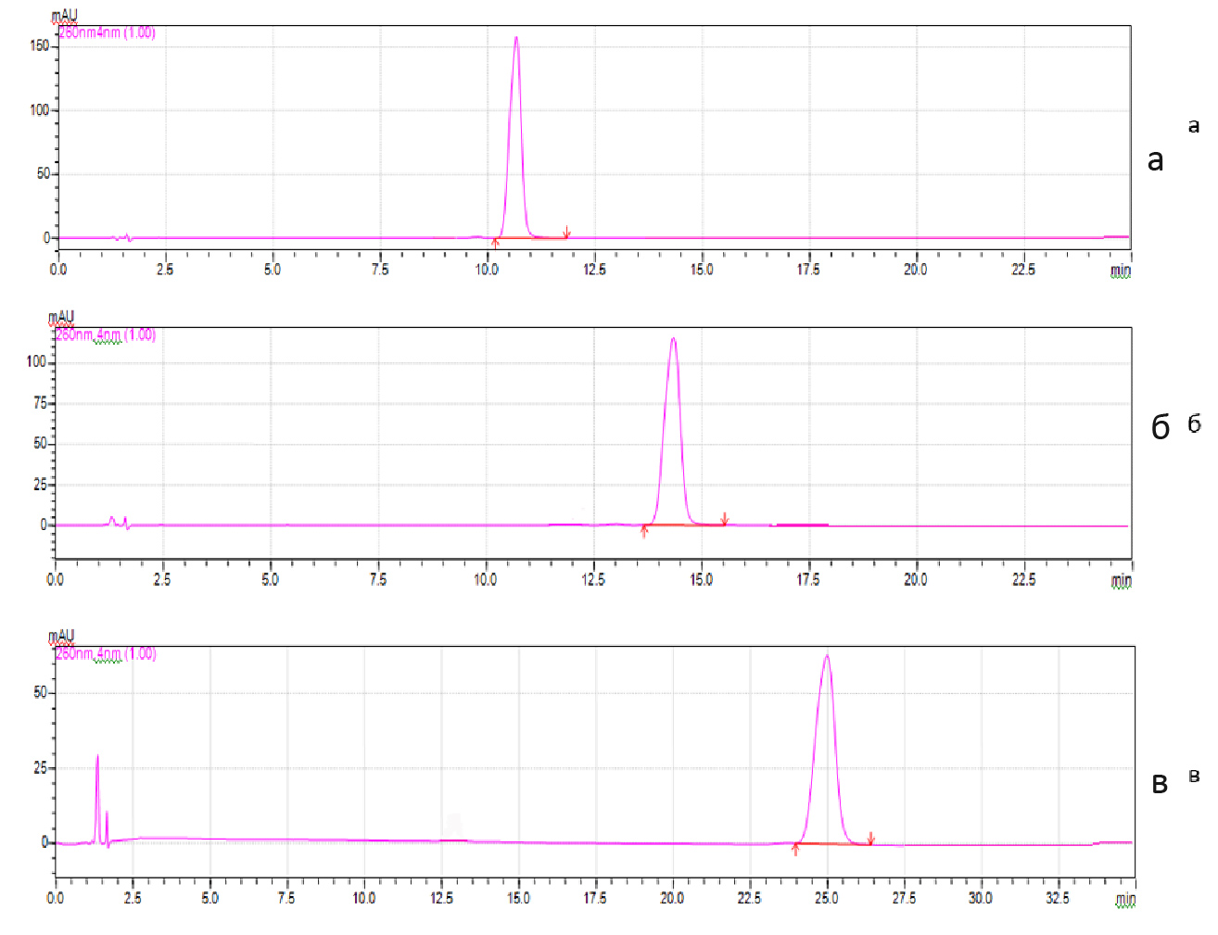1218x935 pixels.
Task: Click the min axis label of middle chart
Action: [1121, 581]
